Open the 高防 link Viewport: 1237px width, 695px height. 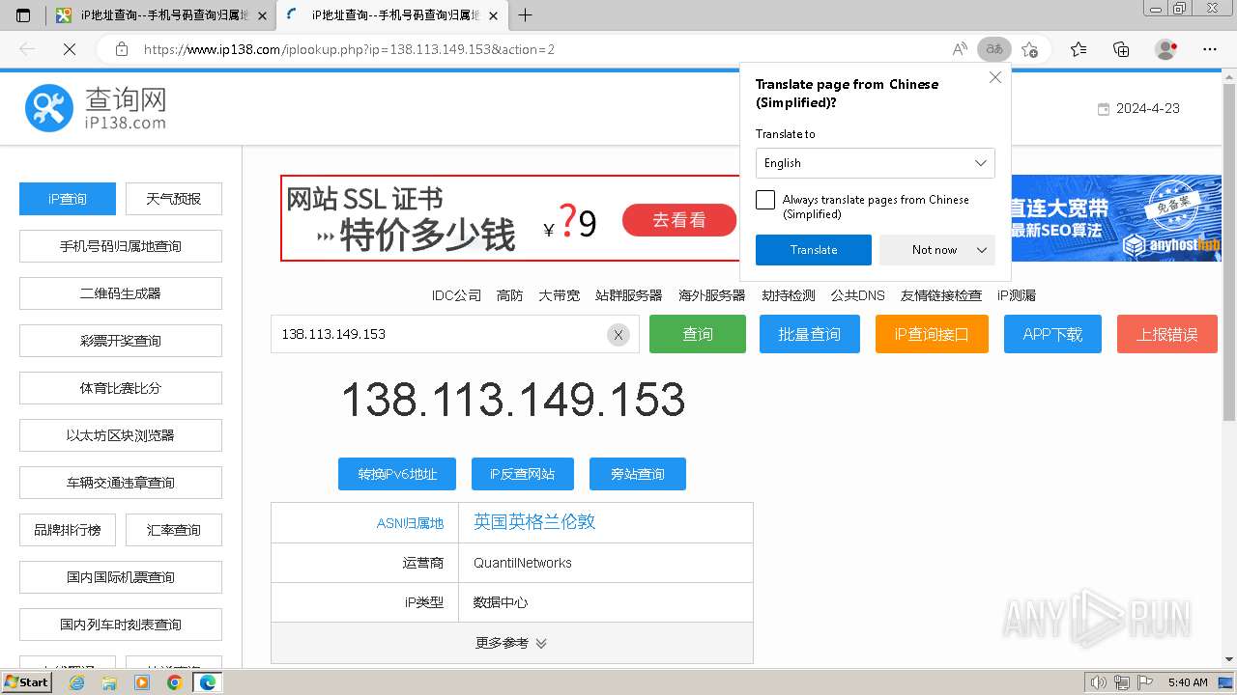(x=509, y=295)
